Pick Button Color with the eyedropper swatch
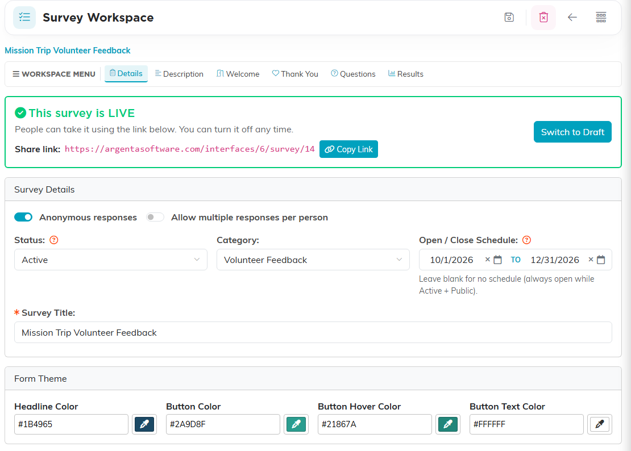The height and width of the screenshot is (451, 631). coord(296,424)
